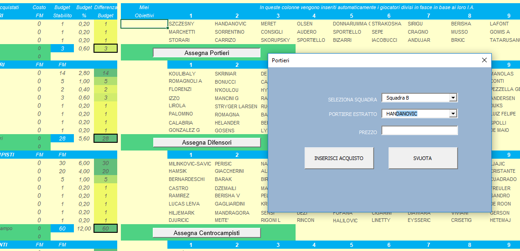The width and height of the screenshot is (520, 251).
Task: Select the MANDRAGORA cell
Action: pyautogui.click(x=231, y=213)
